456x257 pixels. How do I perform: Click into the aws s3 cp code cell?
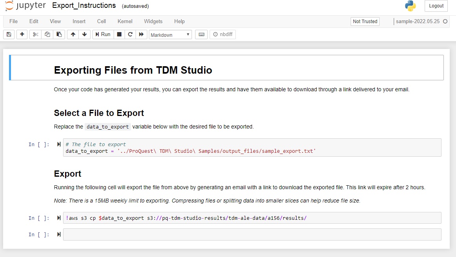pyautogui.click(x=252, y=218)
